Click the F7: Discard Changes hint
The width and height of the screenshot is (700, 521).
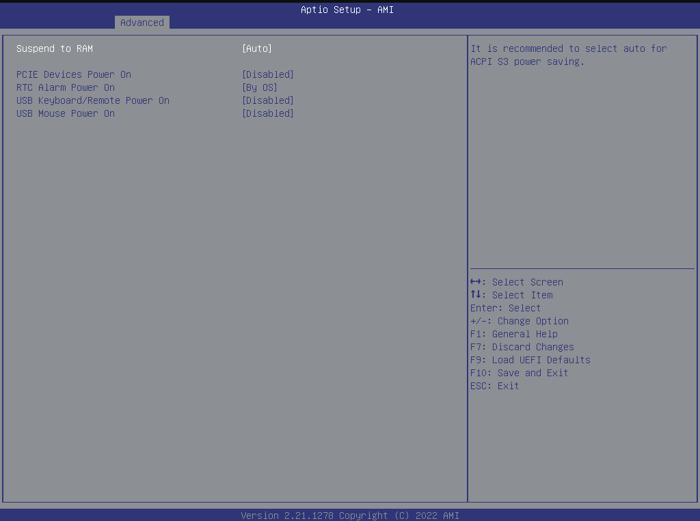point(522,347)
